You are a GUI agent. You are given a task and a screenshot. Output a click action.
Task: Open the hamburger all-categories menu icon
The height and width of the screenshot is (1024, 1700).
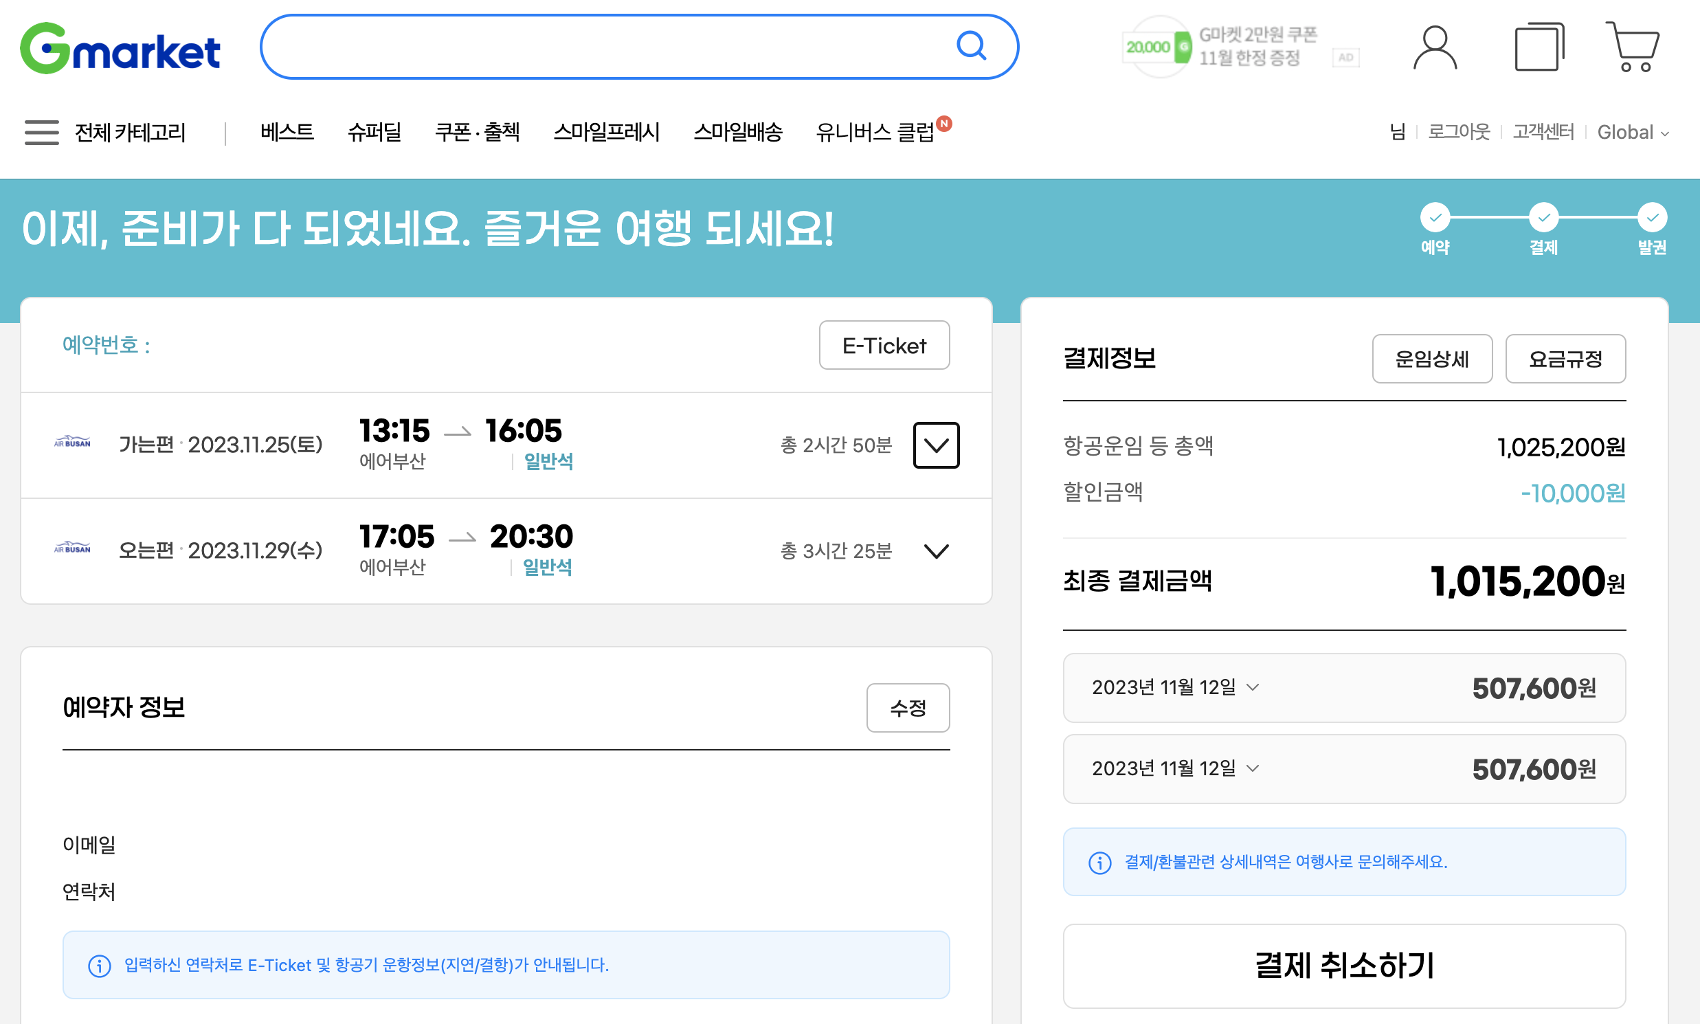coord(41,132)
